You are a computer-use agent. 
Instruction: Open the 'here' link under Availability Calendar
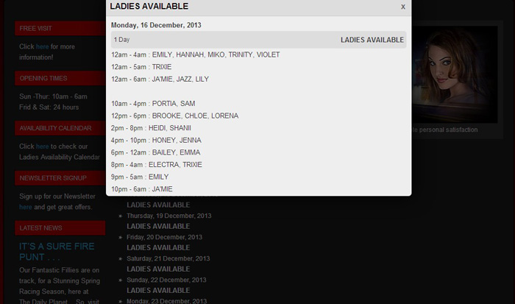pos(42,146)
